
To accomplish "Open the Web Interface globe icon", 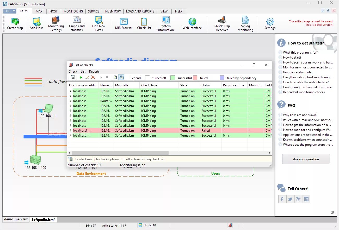I will point(192,21).
